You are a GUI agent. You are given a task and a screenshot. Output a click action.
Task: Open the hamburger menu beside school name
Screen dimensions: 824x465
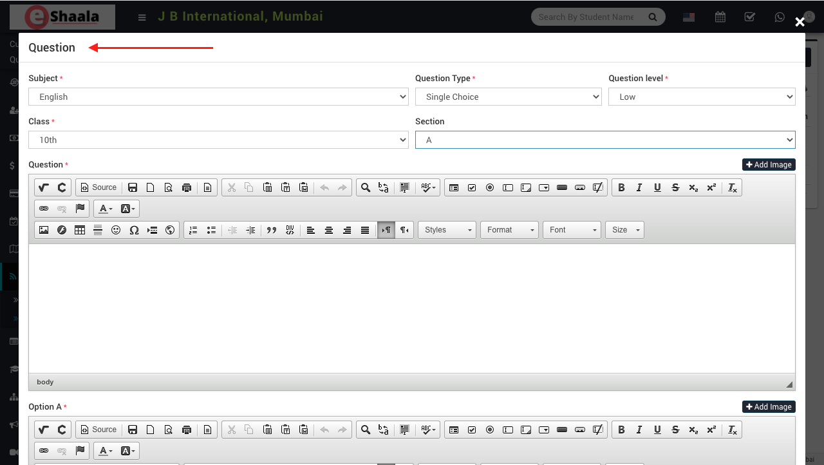(142, 17)
